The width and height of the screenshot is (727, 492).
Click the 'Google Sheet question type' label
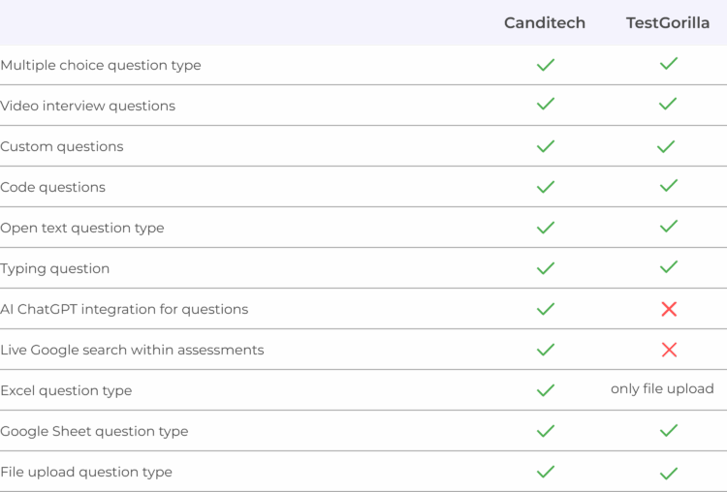[94, 431]
